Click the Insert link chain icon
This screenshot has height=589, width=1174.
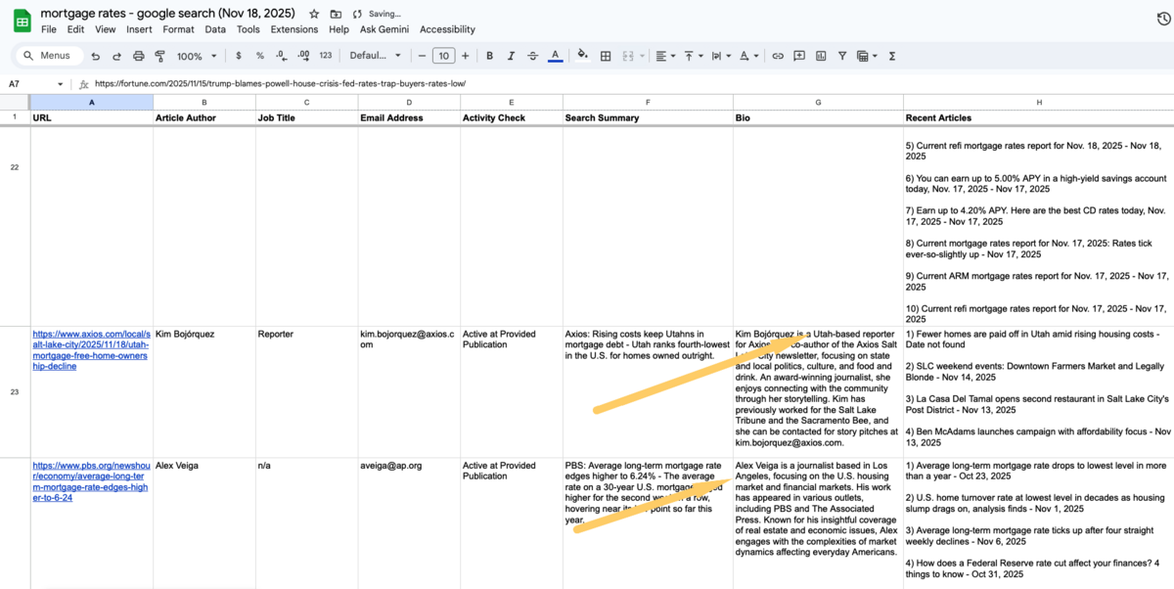pyautogui.click(x=778, y=56)
